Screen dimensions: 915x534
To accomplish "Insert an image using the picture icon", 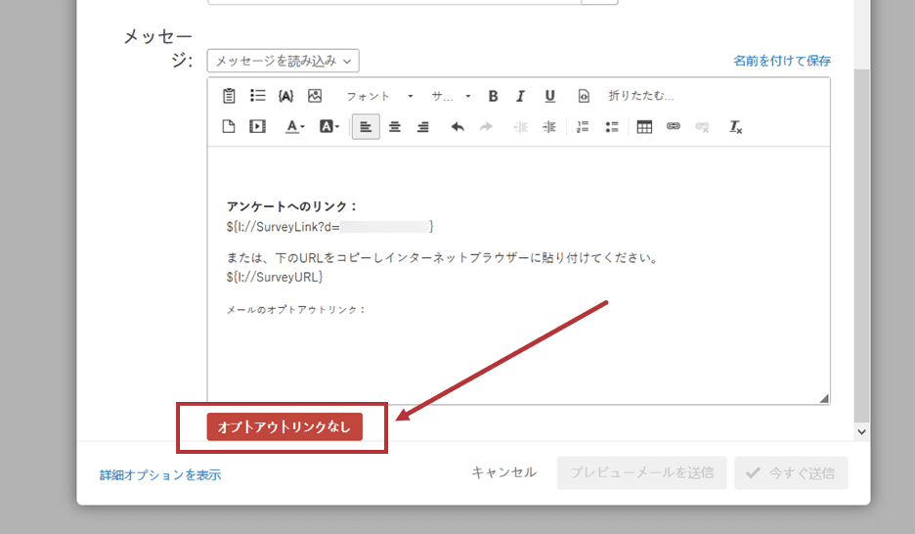I will coord(315,96).
